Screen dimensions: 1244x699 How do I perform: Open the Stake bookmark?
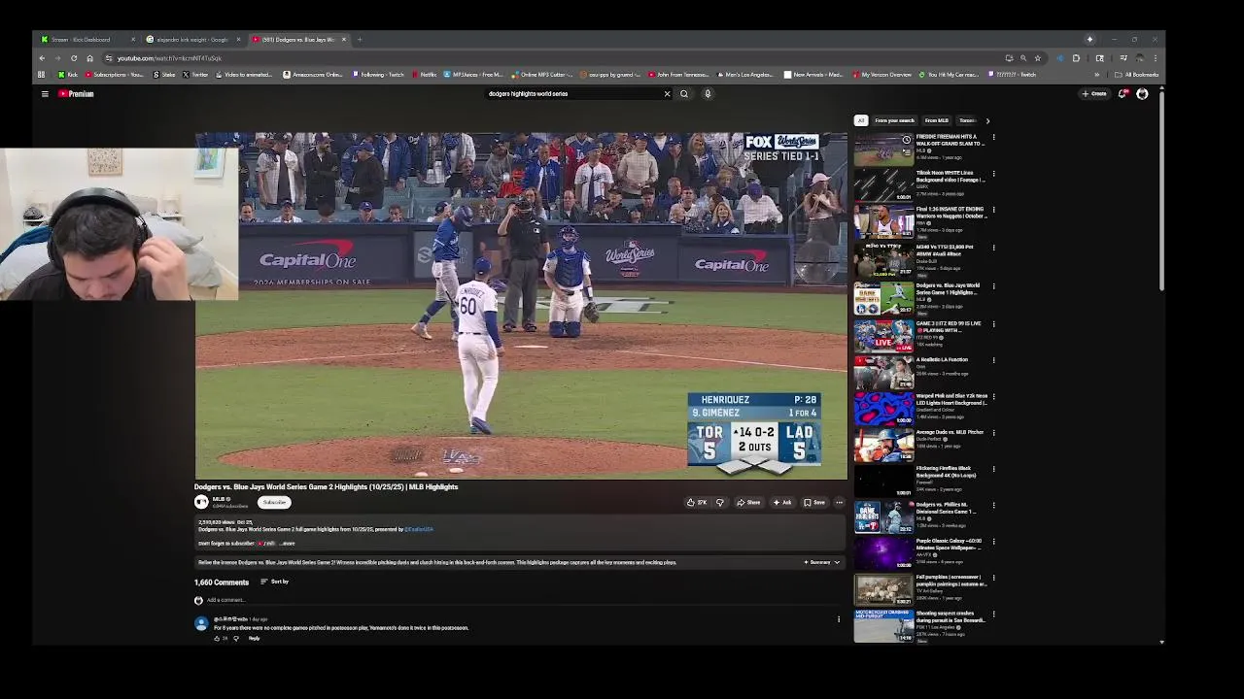coord(164,75)
